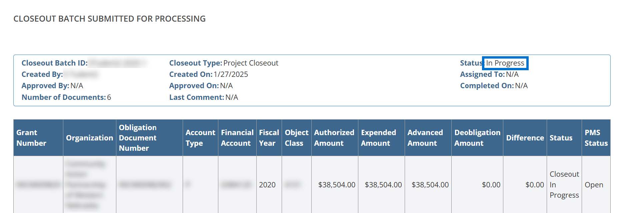The width and height of the screenshot is (623, 213).
Task: Click the fiscal year 2020 cell
Action: pos(267,185)
